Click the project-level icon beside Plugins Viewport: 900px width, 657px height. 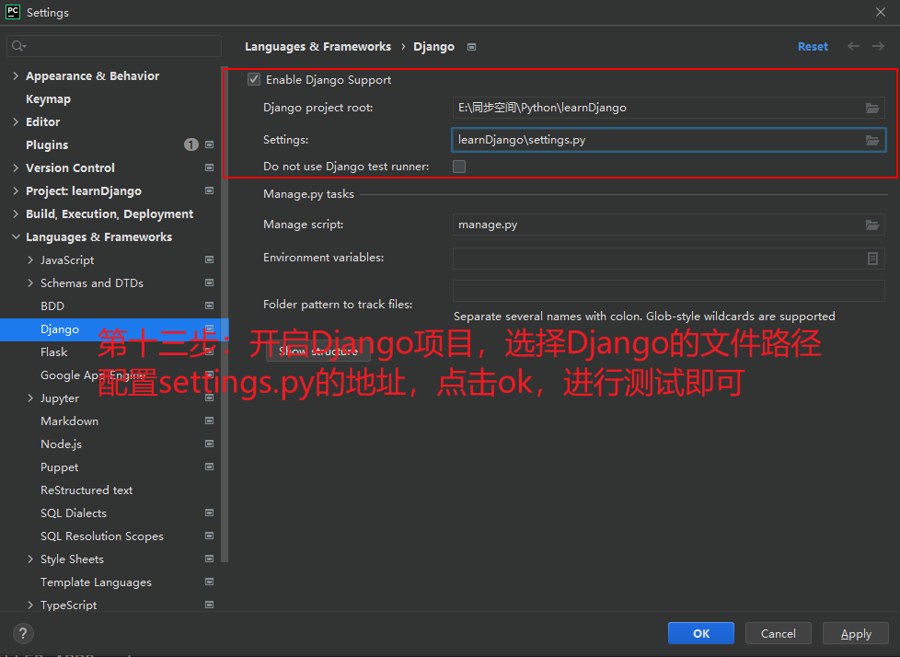click(210, 144)
